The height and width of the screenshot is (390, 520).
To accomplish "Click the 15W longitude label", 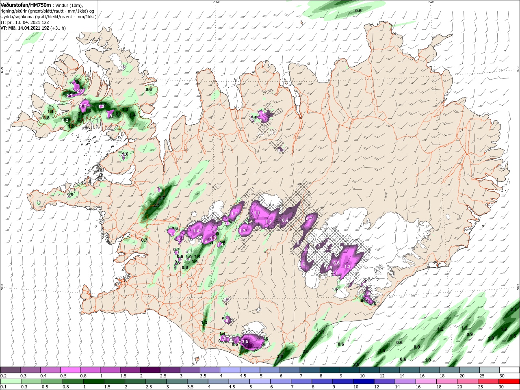I will pos(430,2).
